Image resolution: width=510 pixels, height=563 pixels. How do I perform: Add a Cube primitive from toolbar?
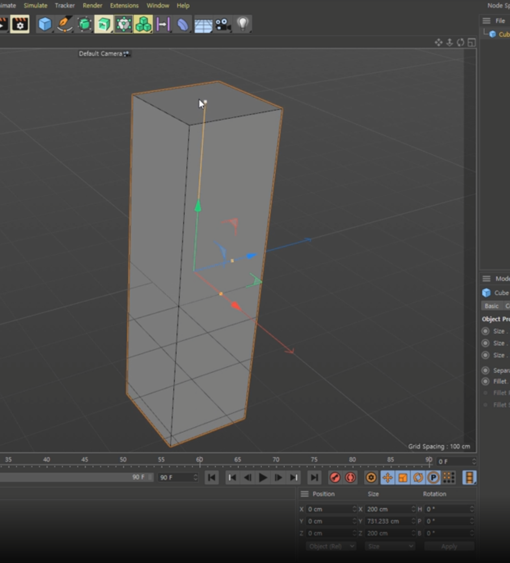tap(45, 25)
